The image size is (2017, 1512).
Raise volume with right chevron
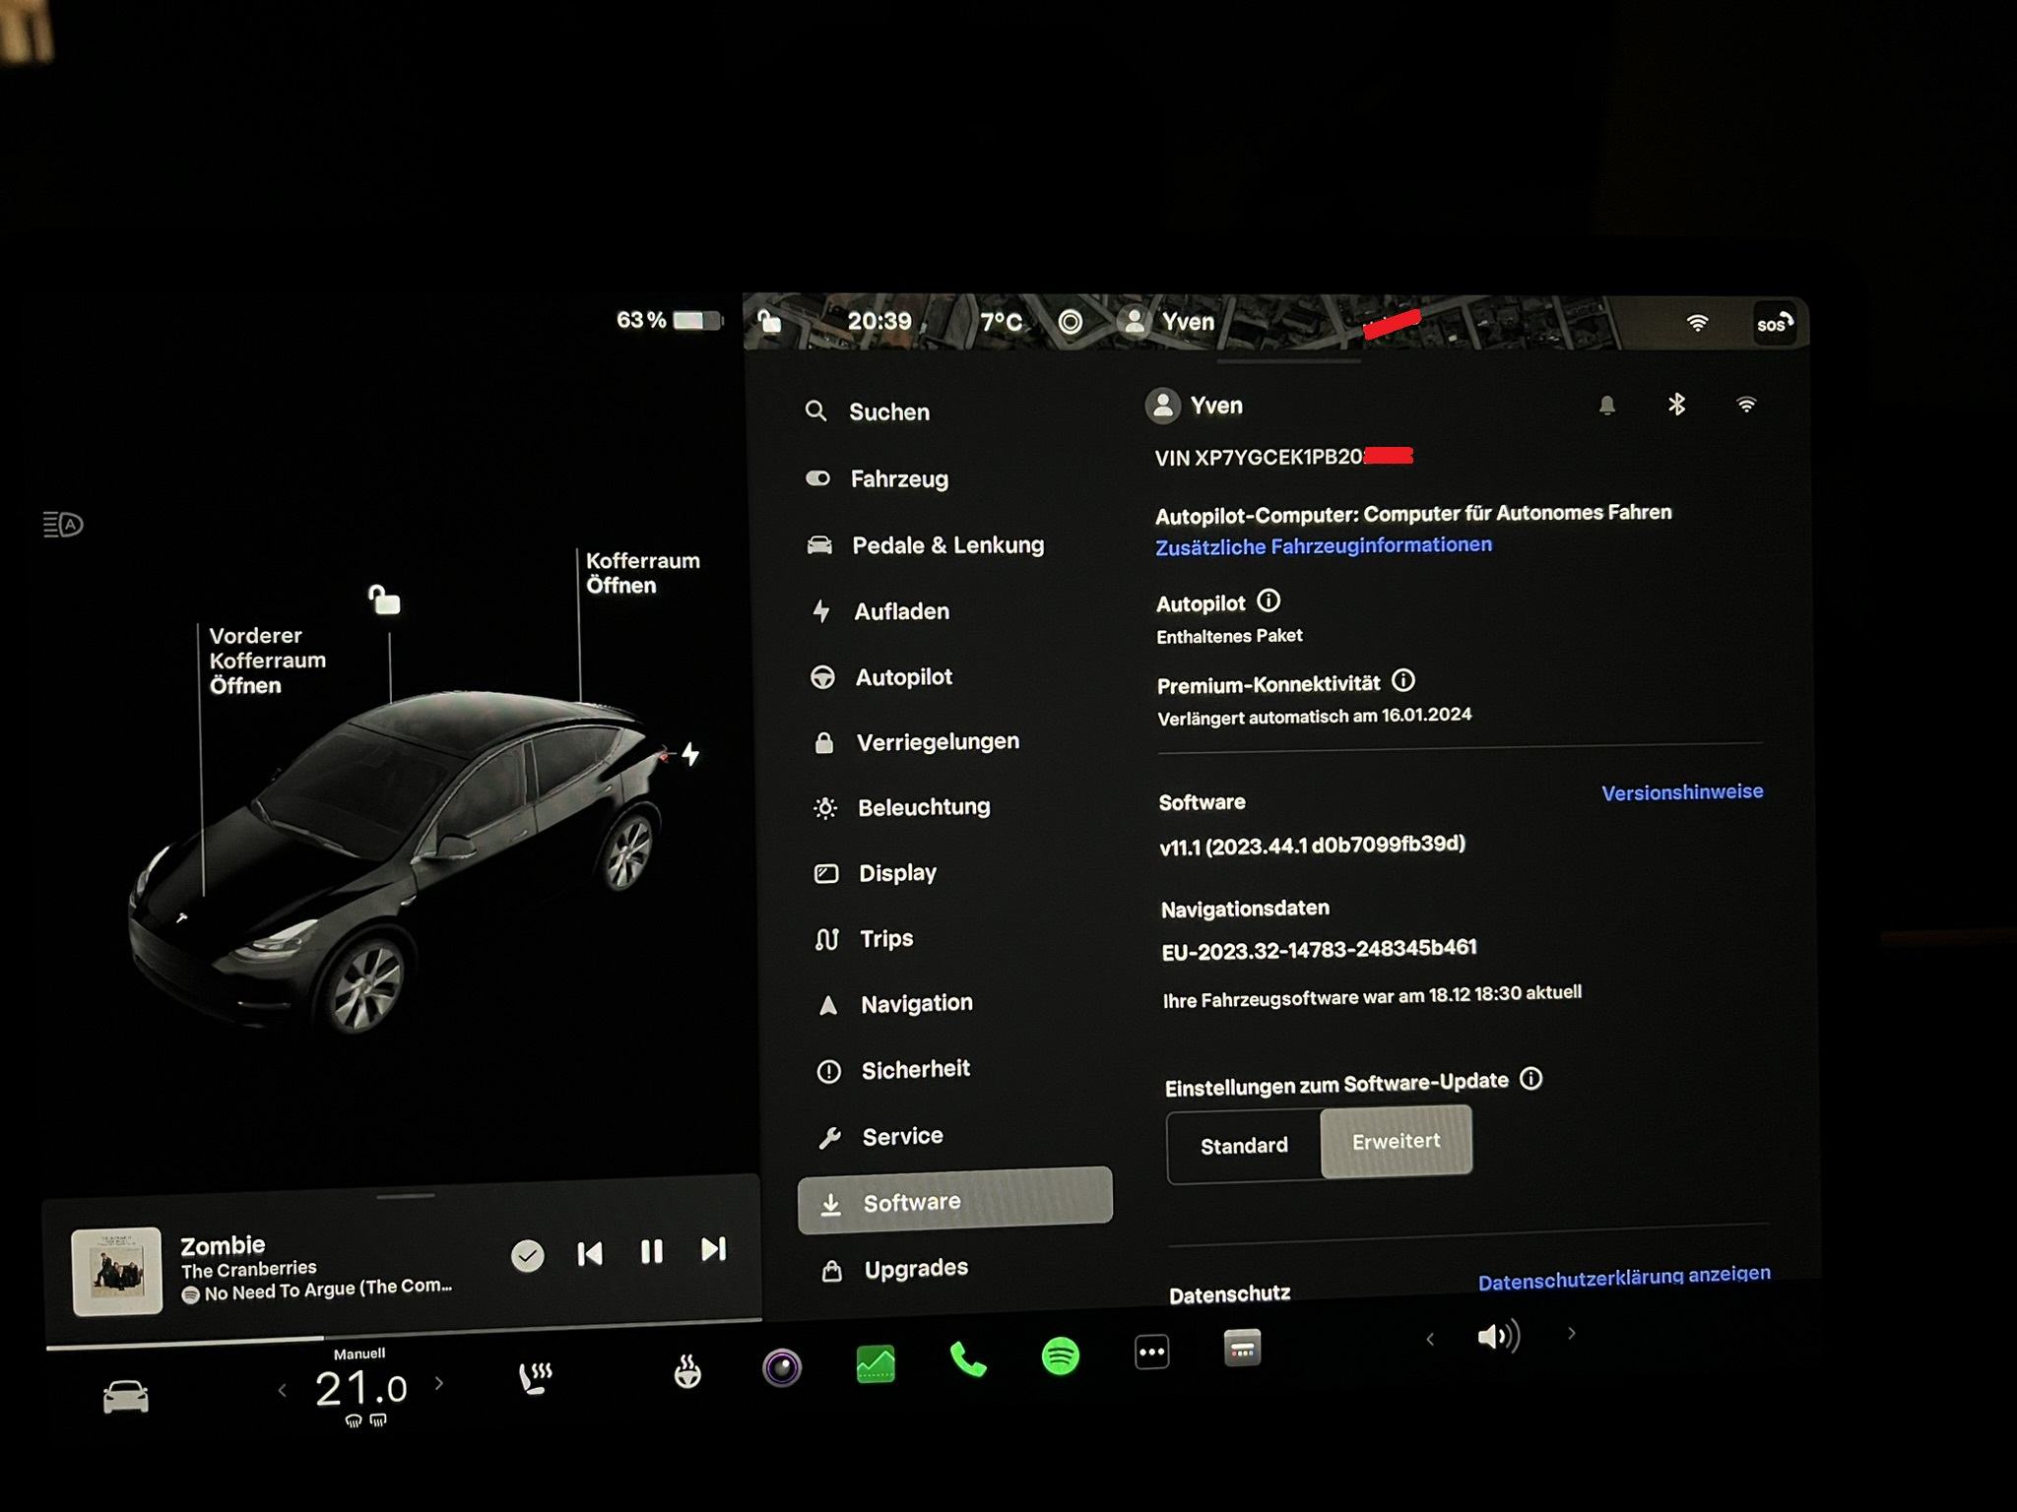click(1572, 1333)
